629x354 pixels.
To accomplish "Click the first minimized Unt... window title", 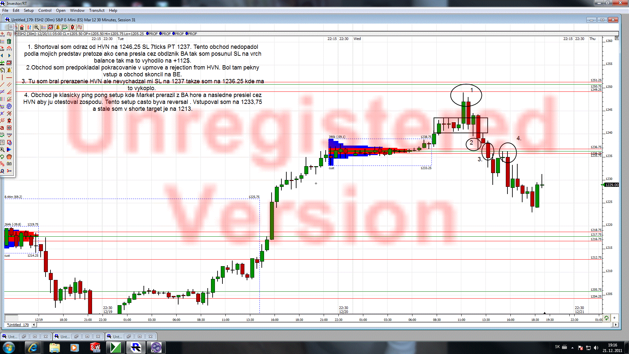I will pos(13,337).
